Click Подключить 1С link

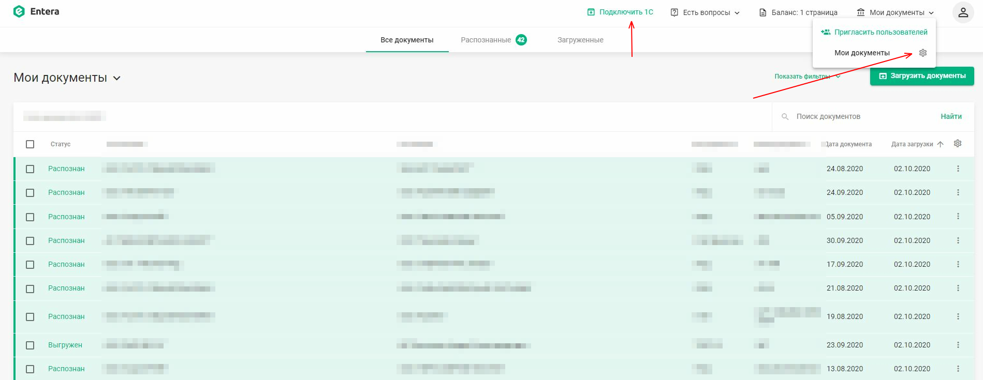(x=620, y=12)
